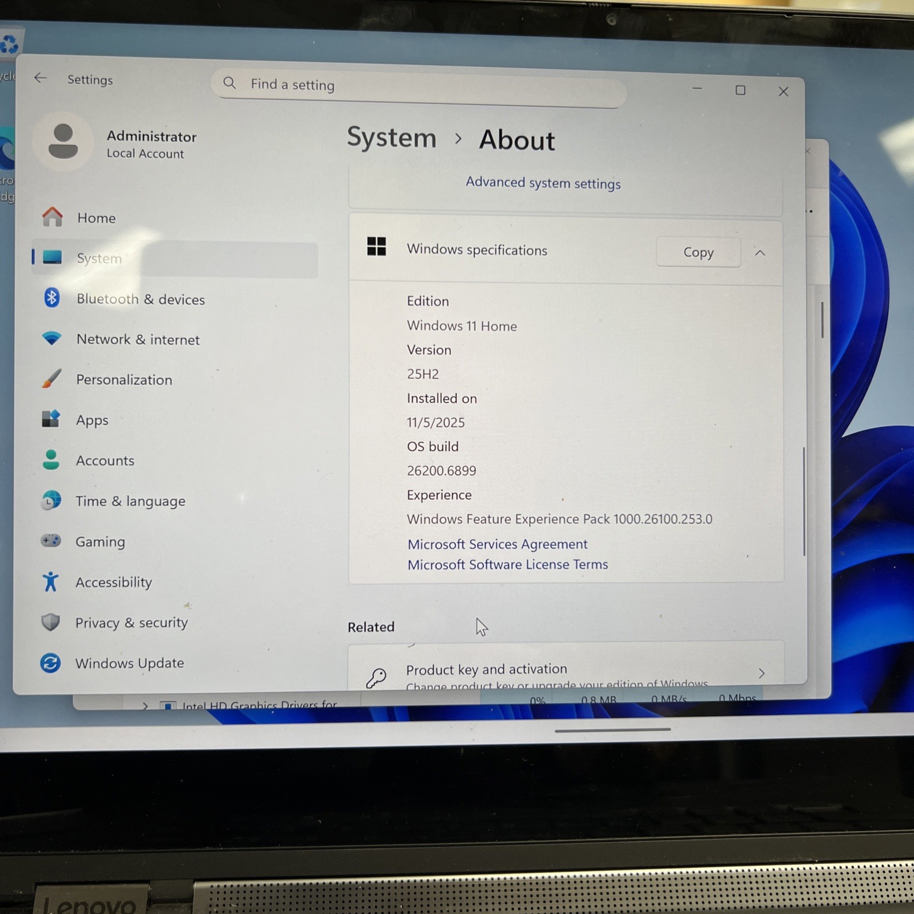Open Privacy & security settings

[x=174, y=623]
